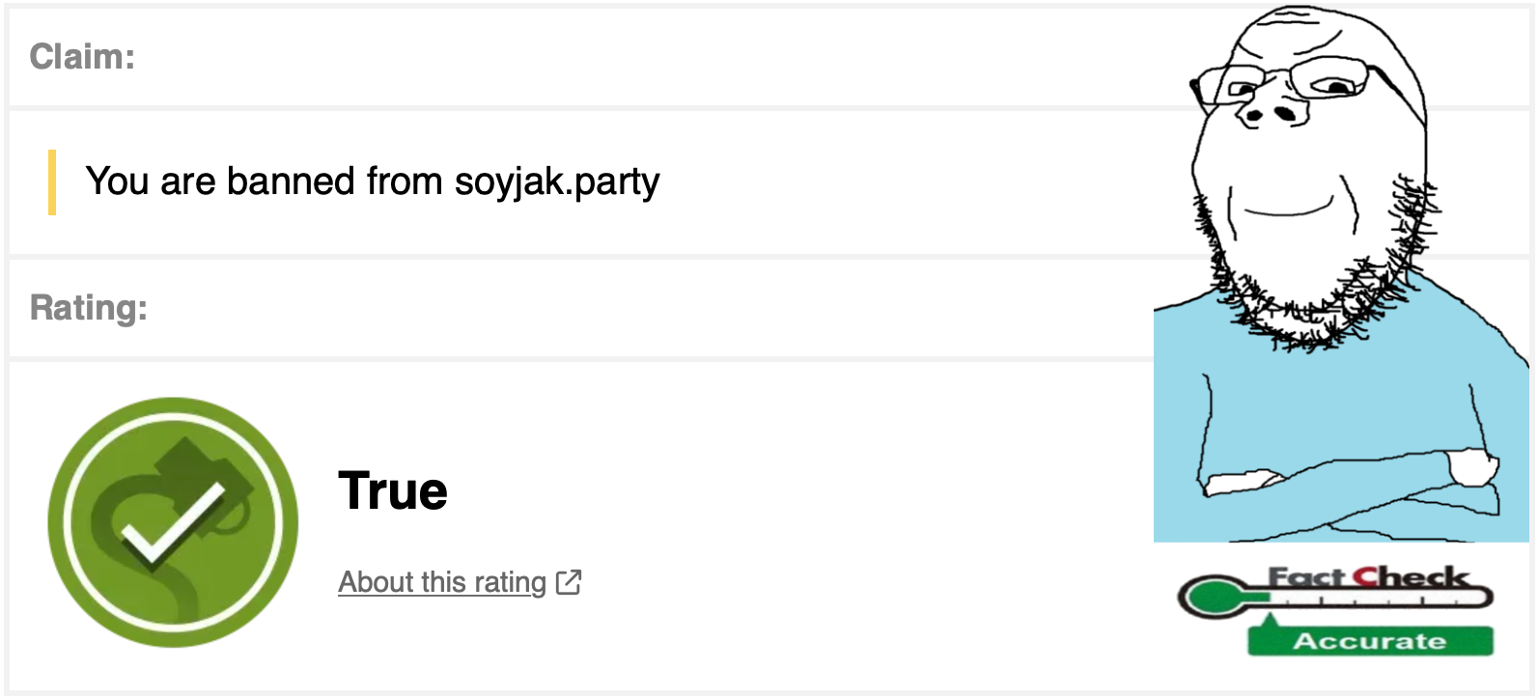Click the True rating heading
This screenshot has height=699, width=1539.
393,490
